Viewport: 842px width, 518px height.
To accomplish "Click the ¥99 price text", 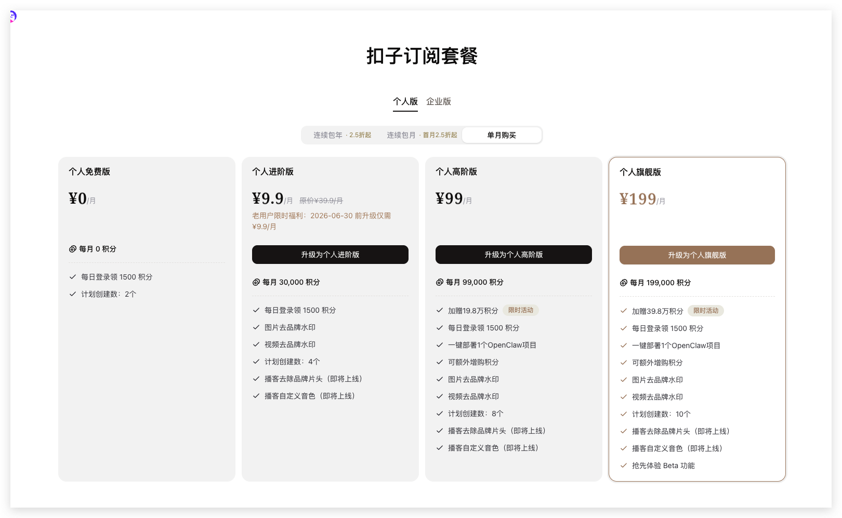I will [x=449, y=198].
